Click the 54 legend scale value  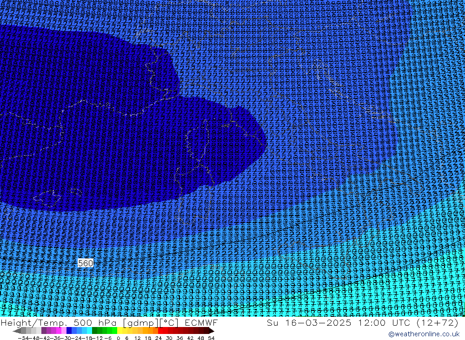coord(211,338)
